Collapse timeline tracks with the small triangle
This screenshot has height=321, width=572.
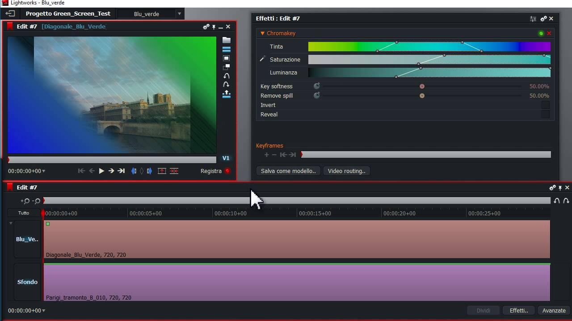pos(11,223)
